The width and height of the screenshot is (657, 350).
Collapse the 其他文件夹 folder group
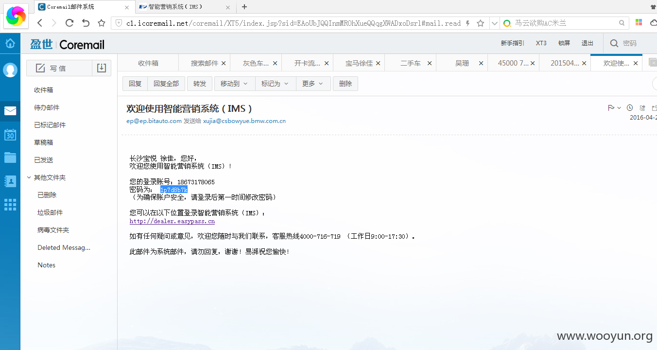pos(29,177)
